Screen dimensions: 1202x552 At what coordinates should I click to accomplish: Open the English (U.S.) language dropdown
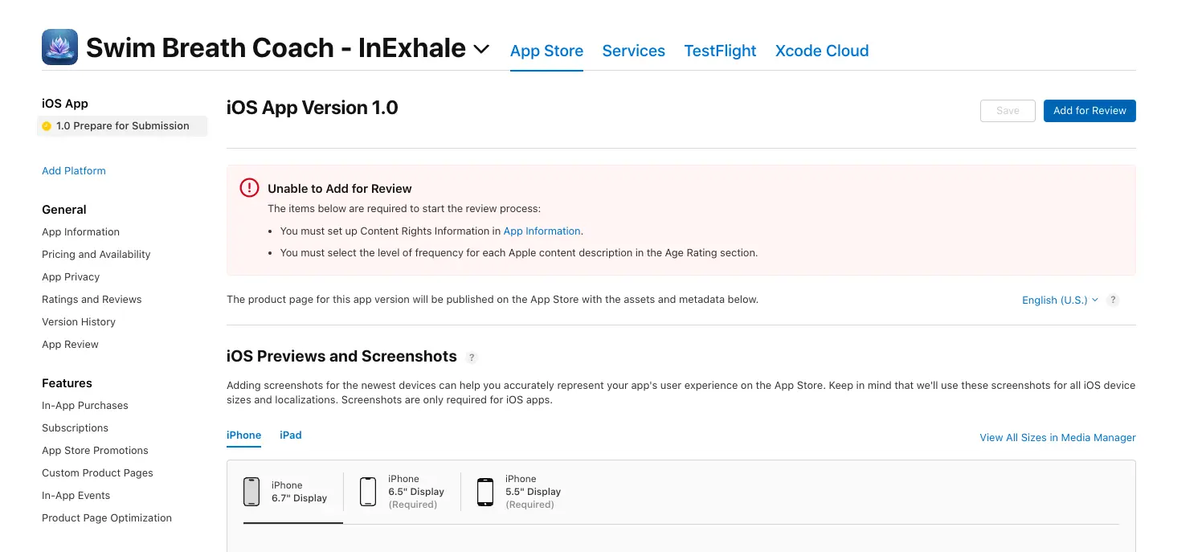coord(1059,300)
